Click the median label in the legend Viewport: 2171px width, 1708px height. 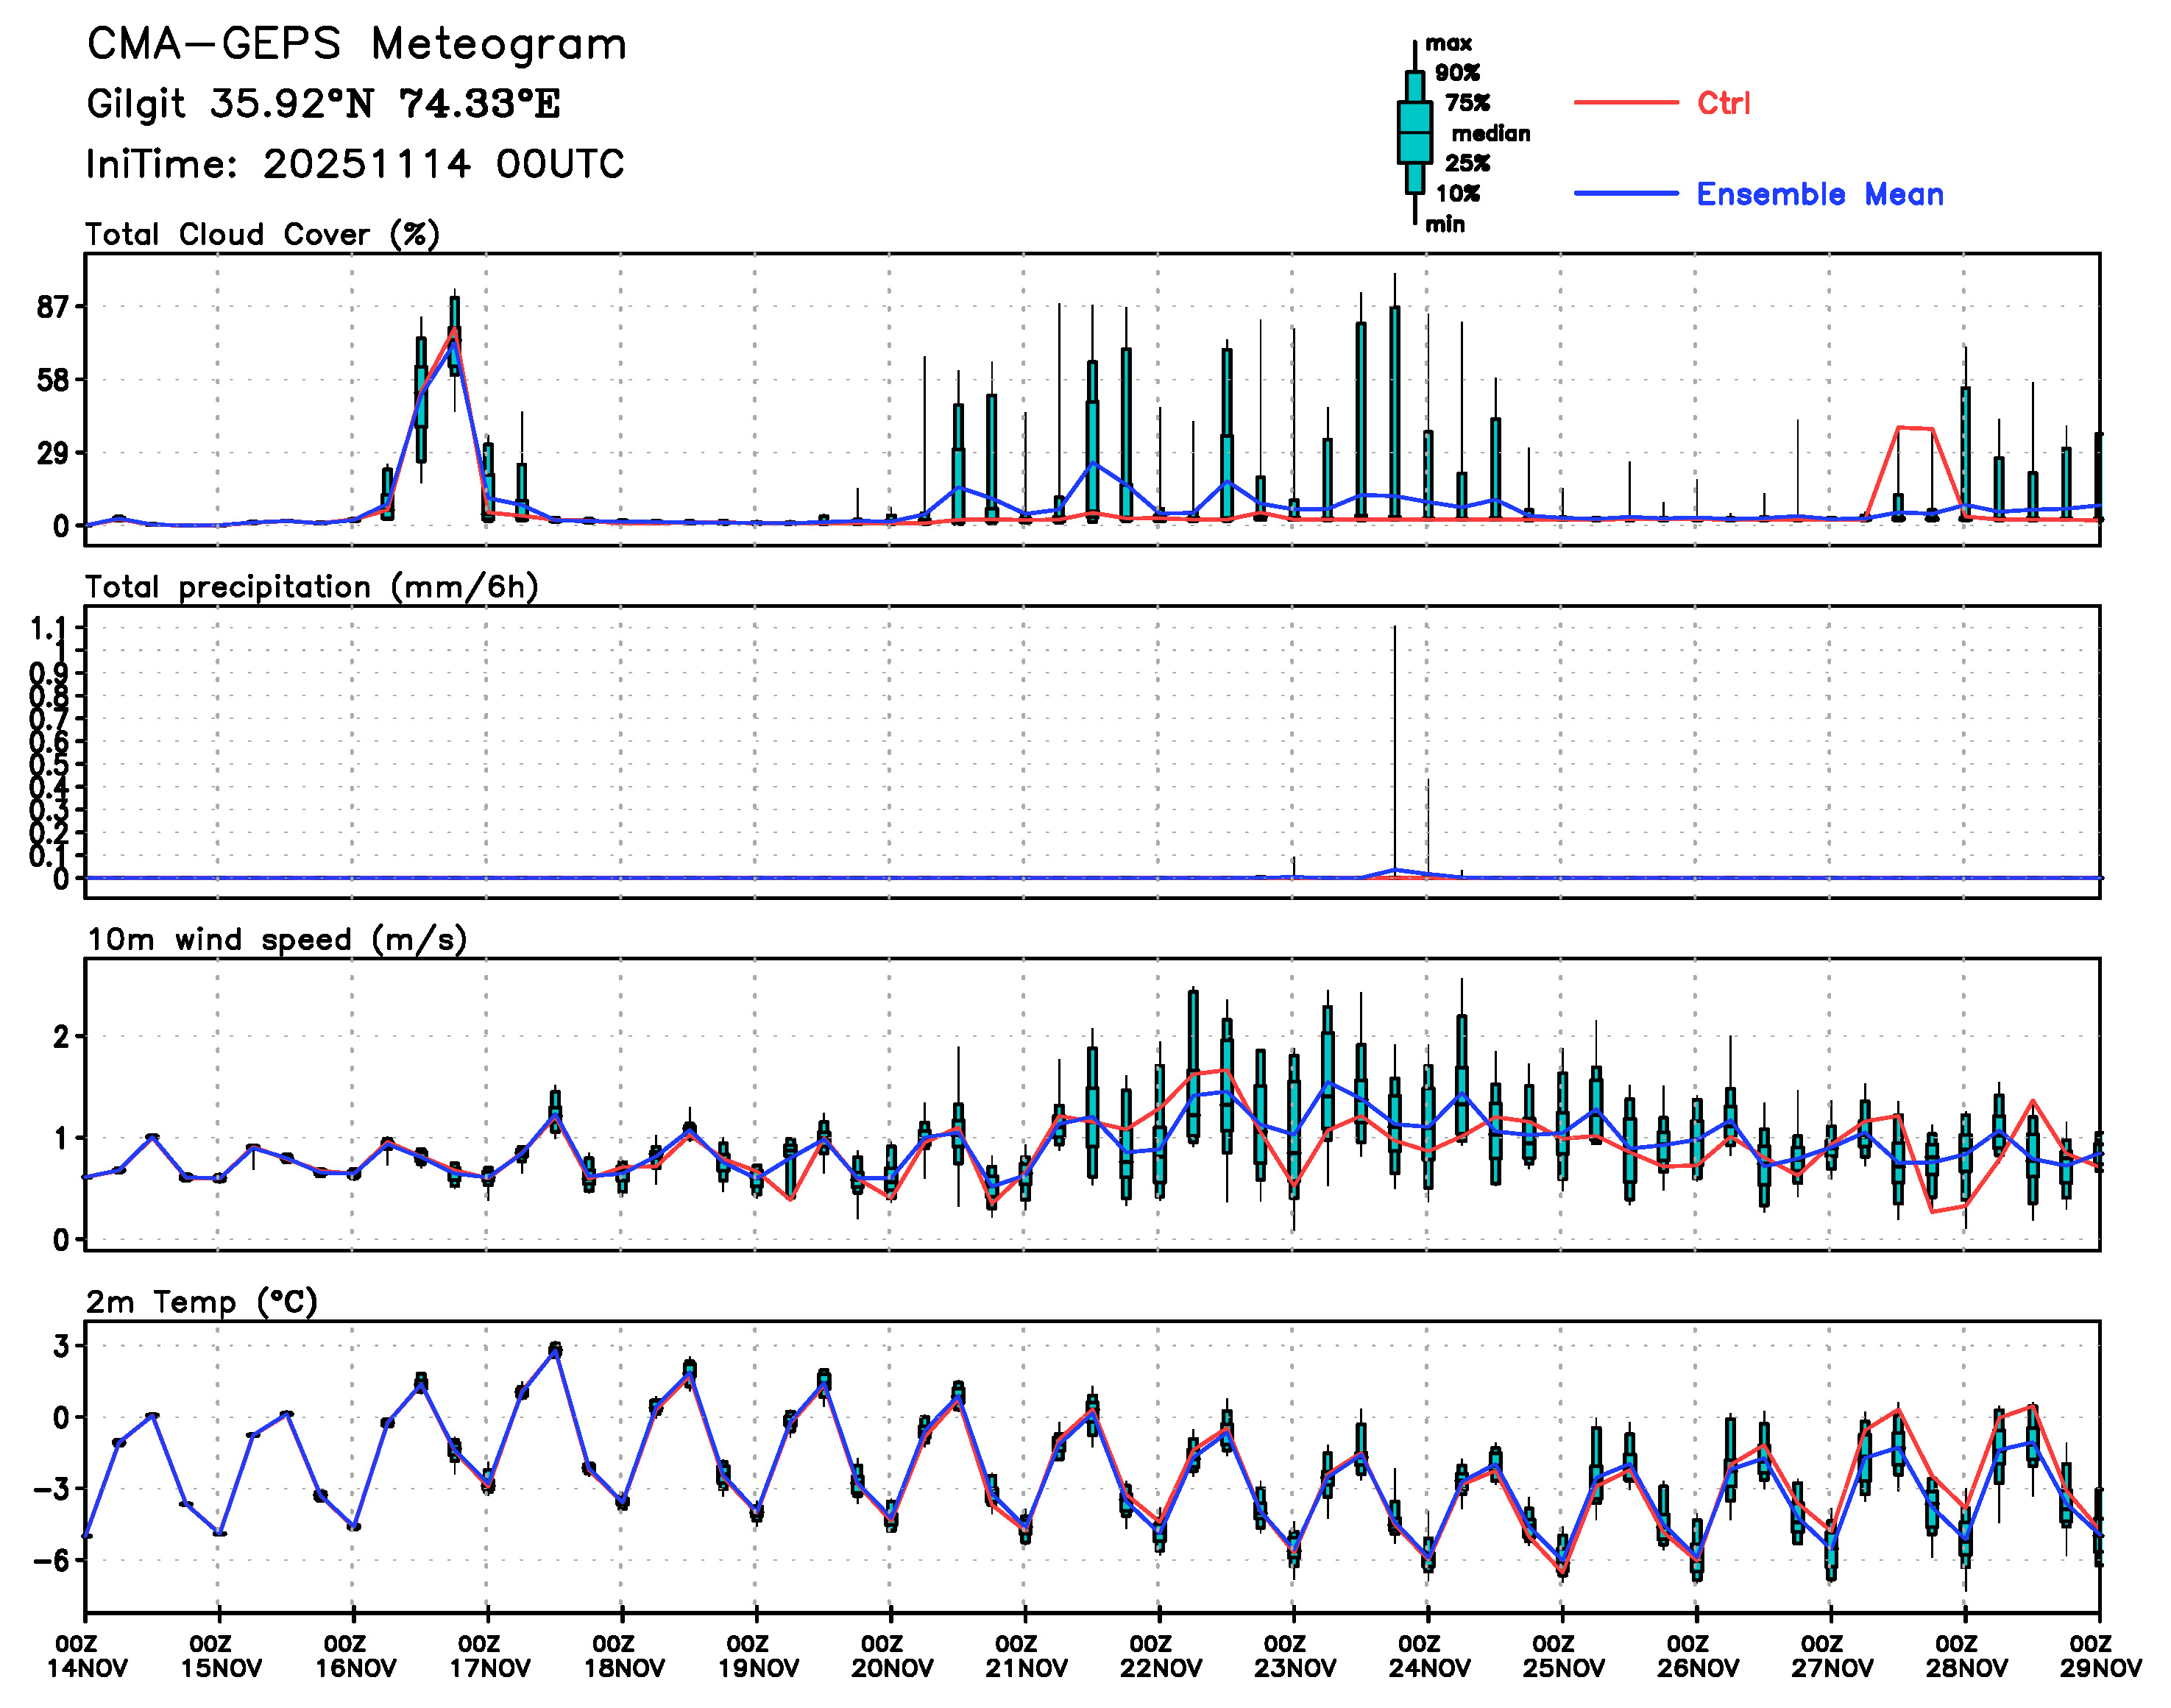[x=1490, y=133]
